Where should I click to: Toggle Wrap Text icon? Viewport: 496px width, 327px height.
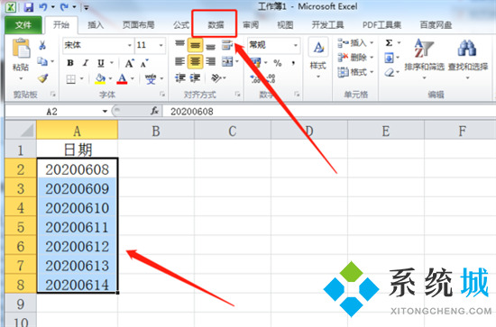[227, 45]
